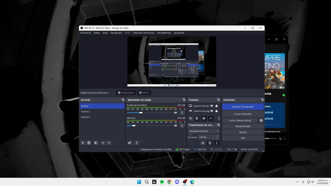Toggle Modo Estudio
The width and height of the screenshot is (331, 186).
pyautogui.click(x=243, y=126)
